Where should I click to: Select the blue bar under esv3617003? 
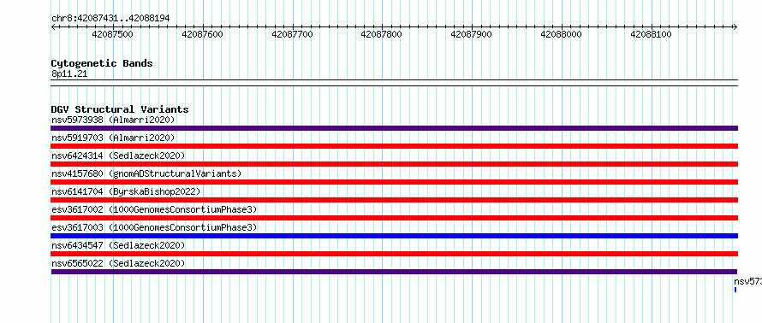click(394, 236)
